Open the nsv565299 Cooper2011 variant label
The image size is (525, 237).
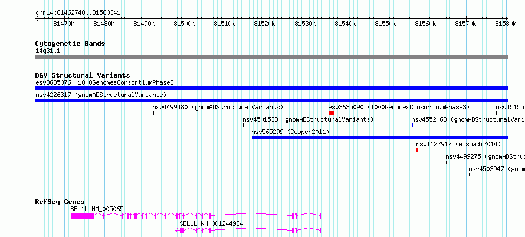coord(290,132)
